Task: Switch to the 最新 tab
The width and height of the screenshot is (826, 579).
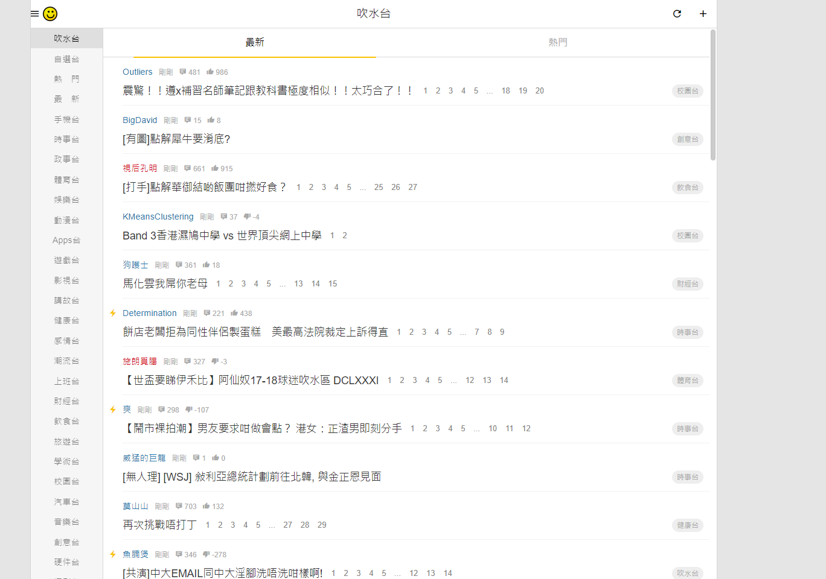Action: click(255, 42)
